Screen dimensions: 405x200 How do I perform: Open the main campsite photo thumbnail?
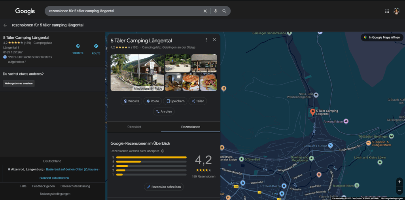coord(137,72)
